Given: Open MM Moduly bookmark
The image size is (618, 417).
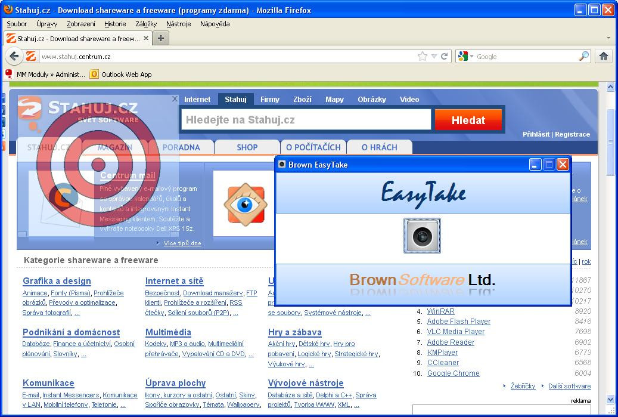Looking at the screenshot, I should click(x=46, y=74).
